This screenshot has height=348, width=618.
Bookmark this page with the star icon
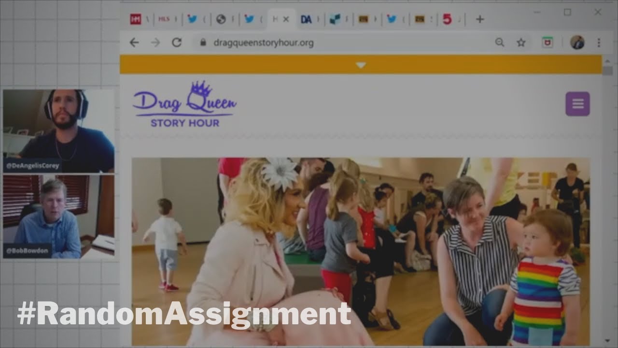click(521, 43)
